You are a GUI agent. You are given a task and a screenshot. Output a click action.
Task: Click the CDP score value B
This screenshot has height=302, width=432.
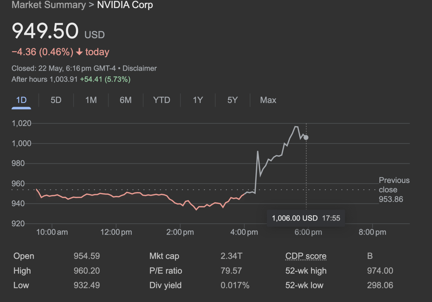(370, 256)
